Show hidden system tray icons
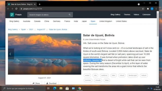This screenshot has width=162, height=91. (x=148, y=88)
